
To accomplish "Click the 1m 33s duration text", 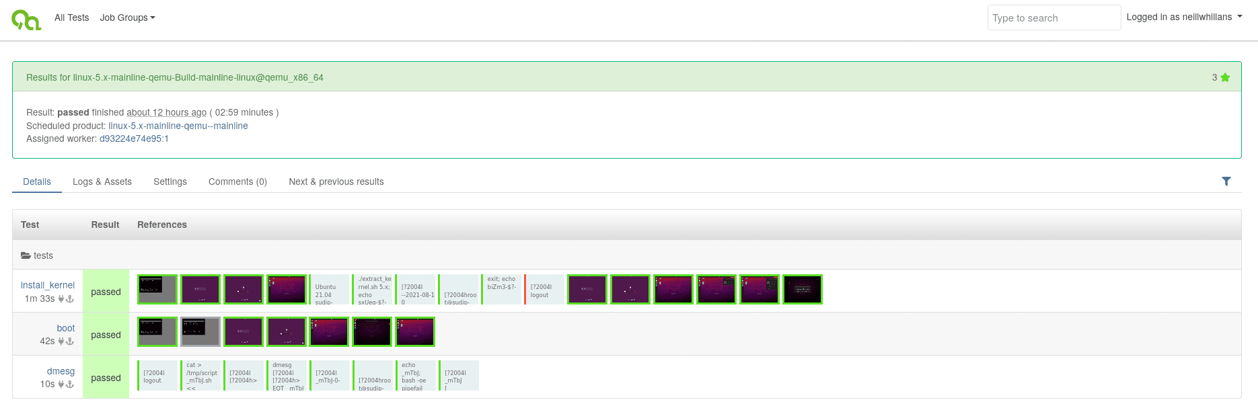I will click(x=40, y=298).
